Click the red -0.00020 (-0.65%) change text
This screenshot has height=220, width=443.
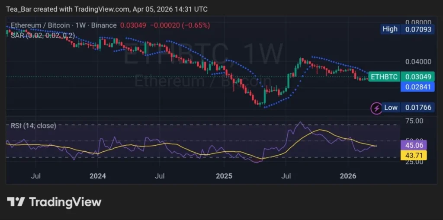coord(180,26)
